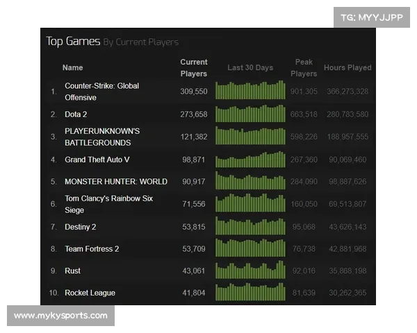Open the Rust game link

coord(72,271)
